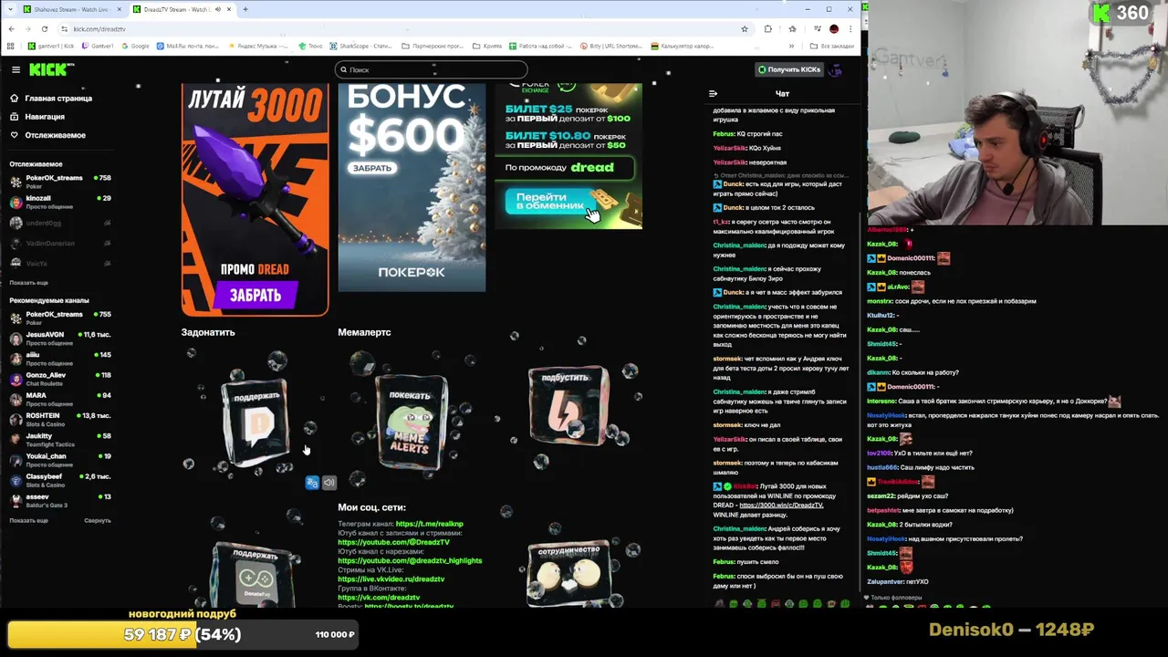Click the browser forward arrow
1168x657 pixels.
[x=27, y=28]
